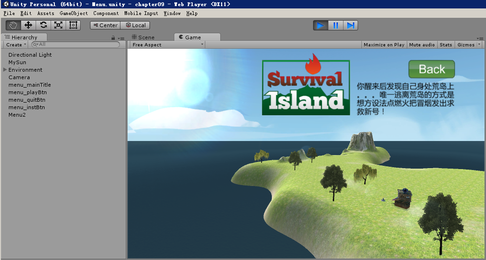Open the GameObject menu

[x=74, y=13]
